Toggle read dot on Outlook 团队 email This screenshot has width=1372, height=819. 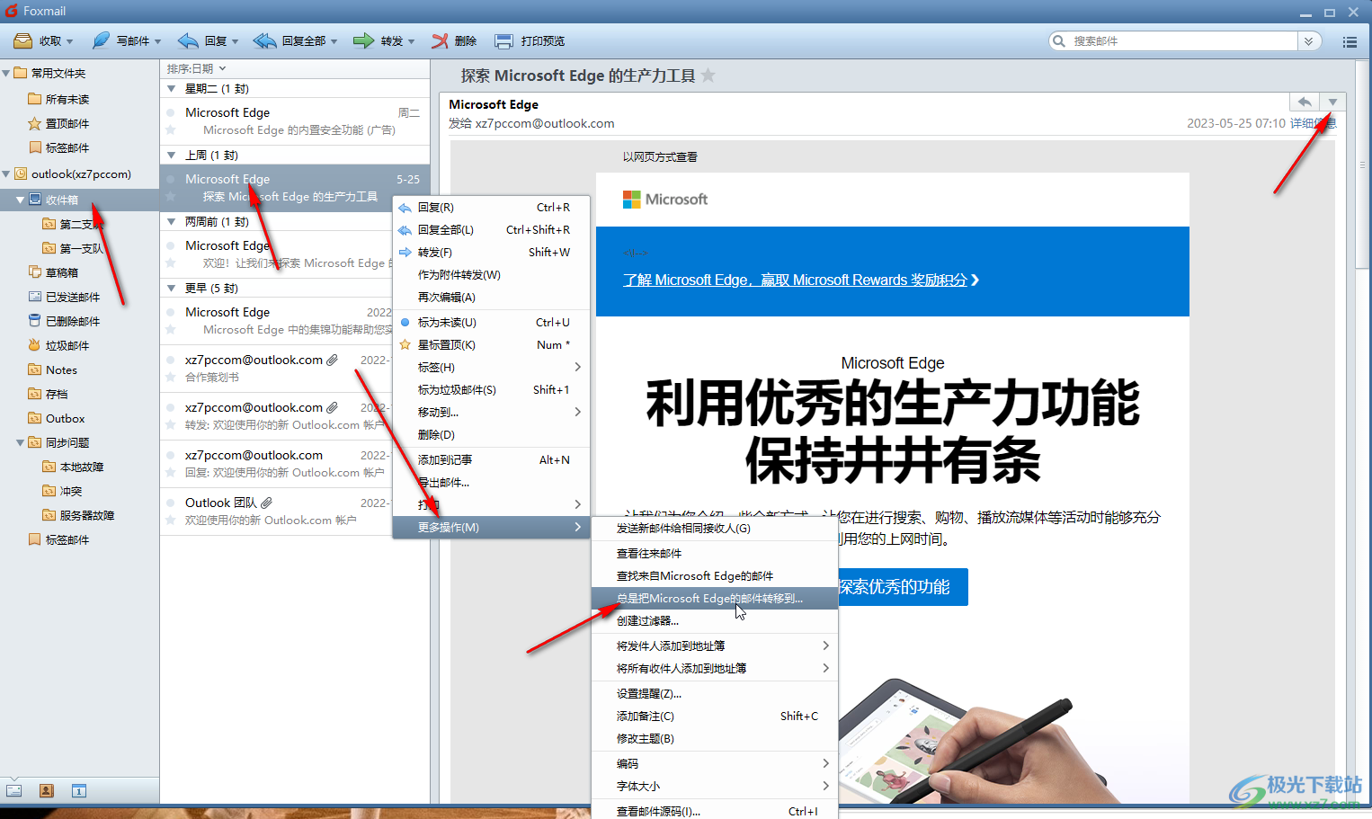tap(170, 503)
